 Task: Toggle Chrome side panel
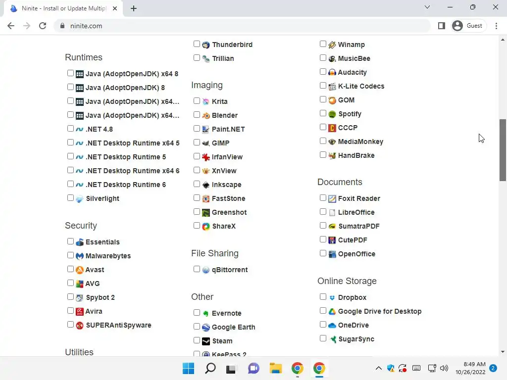click(442, 26)
